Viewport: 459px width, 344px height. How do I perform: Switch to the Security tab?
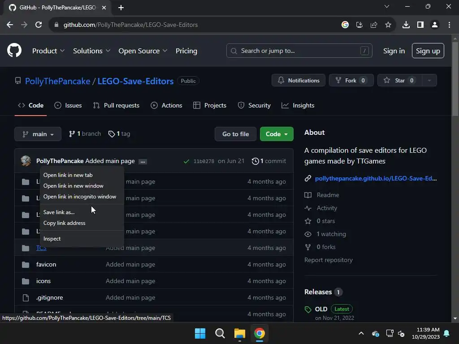coord(254,105)
